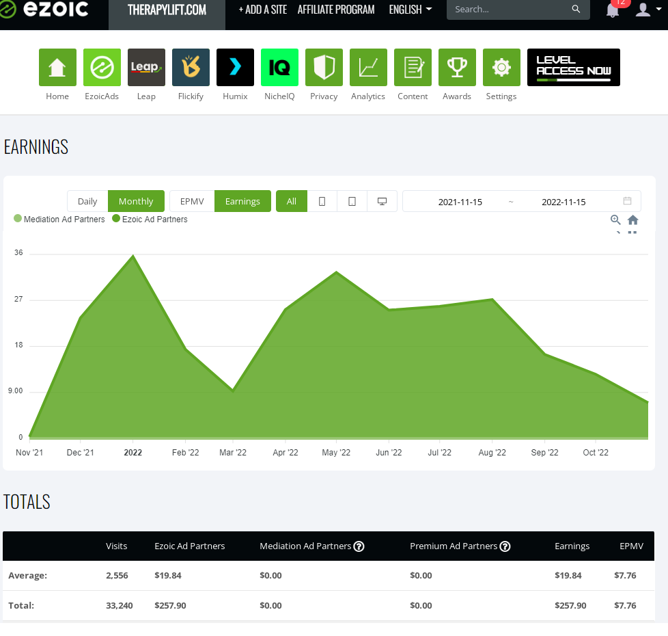Image resolution: width=668 pixels, height=636 pixels.
Task: Open the Leap tool icon
Action: tap(146, 68)
